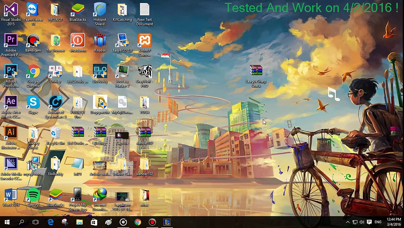
Task: Launch Google Chrome from desktop icon
Action: point(33,76)
